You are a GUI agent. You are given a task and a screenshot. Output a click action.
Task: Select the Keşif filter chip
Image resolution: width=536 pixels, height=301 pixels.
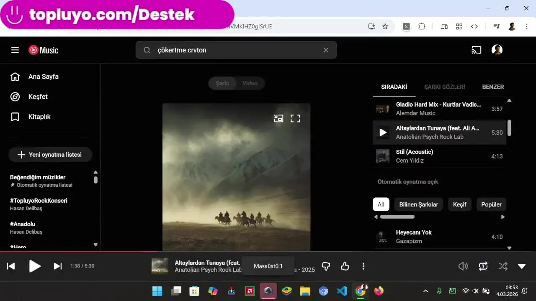460,204
